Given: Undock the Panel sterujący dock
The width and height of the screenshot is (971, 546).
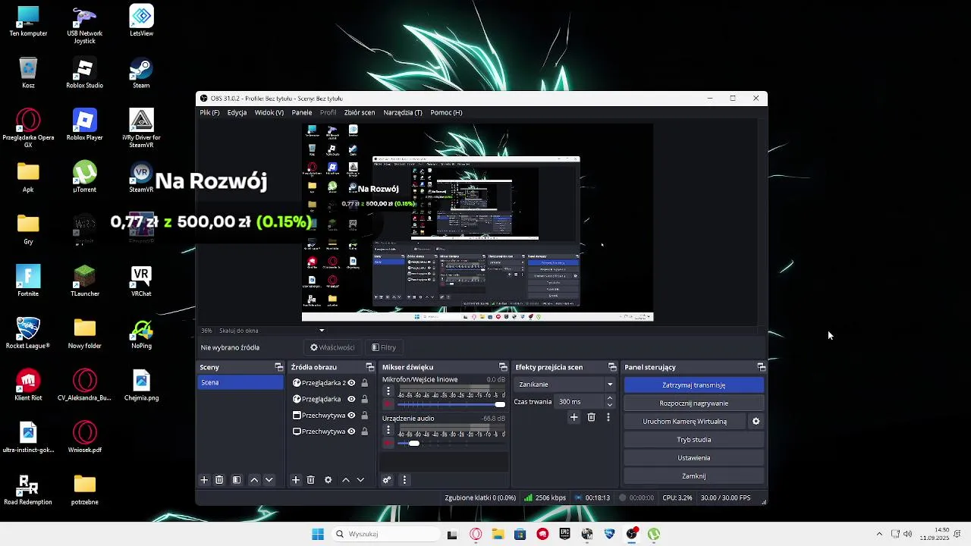Looking at the screenshot, I should pos(761,367).
